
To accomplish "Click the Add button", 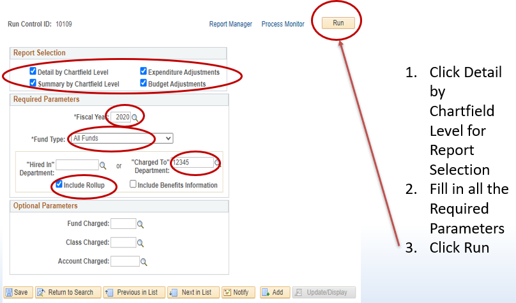I will point(275,292).
